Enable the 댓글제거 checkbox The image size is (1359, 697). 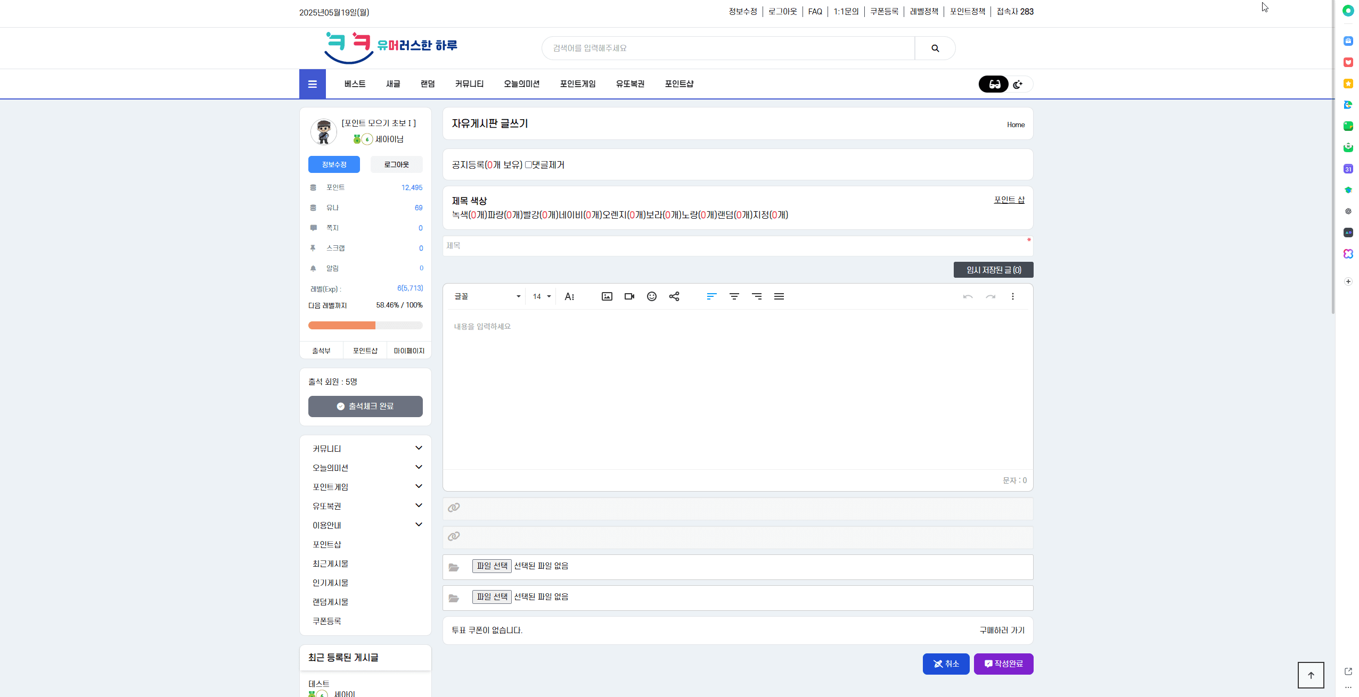tap(528, 165)
